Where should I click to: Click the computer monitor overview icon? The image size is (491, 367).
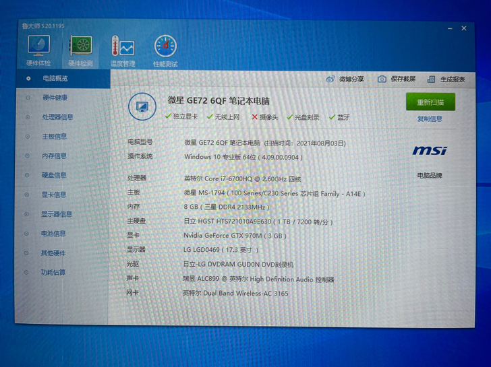pyautogui.click(x=142, y=106)
